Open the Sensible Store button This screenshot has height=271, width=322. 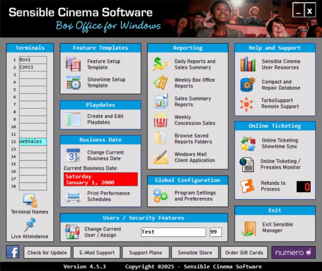click(x=195, y=253)
